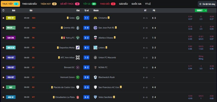Click the 3 - 2 score for York 9 FC

87,38
